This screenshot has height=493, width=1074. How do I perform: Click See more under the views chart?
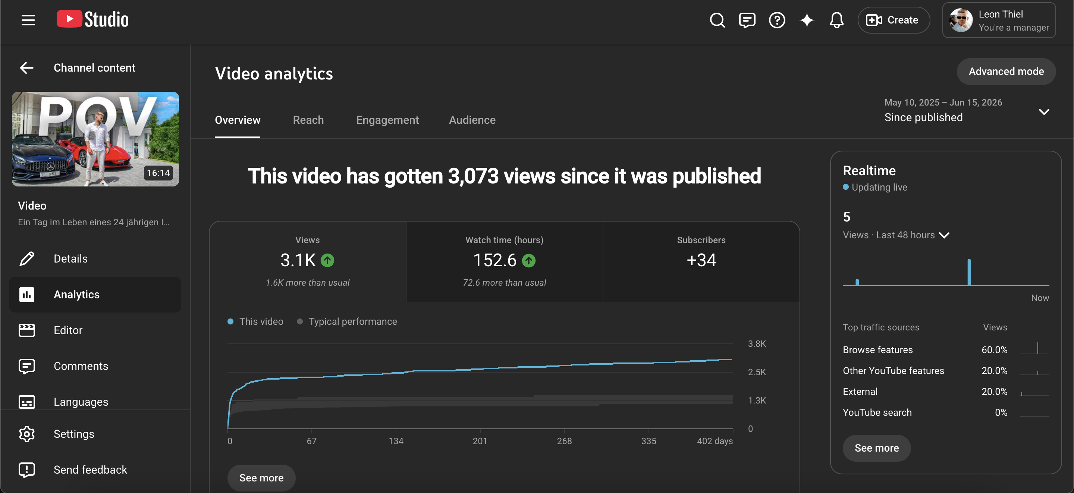coord(261,478)
